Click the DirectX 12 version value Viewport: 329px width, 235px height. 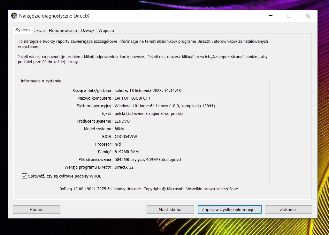click(x=124, y=167)
